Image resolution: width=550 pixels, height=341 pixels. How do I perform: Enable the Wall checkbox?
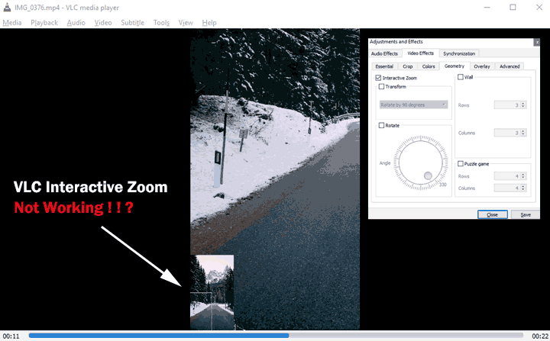click(x=461, y=77)
